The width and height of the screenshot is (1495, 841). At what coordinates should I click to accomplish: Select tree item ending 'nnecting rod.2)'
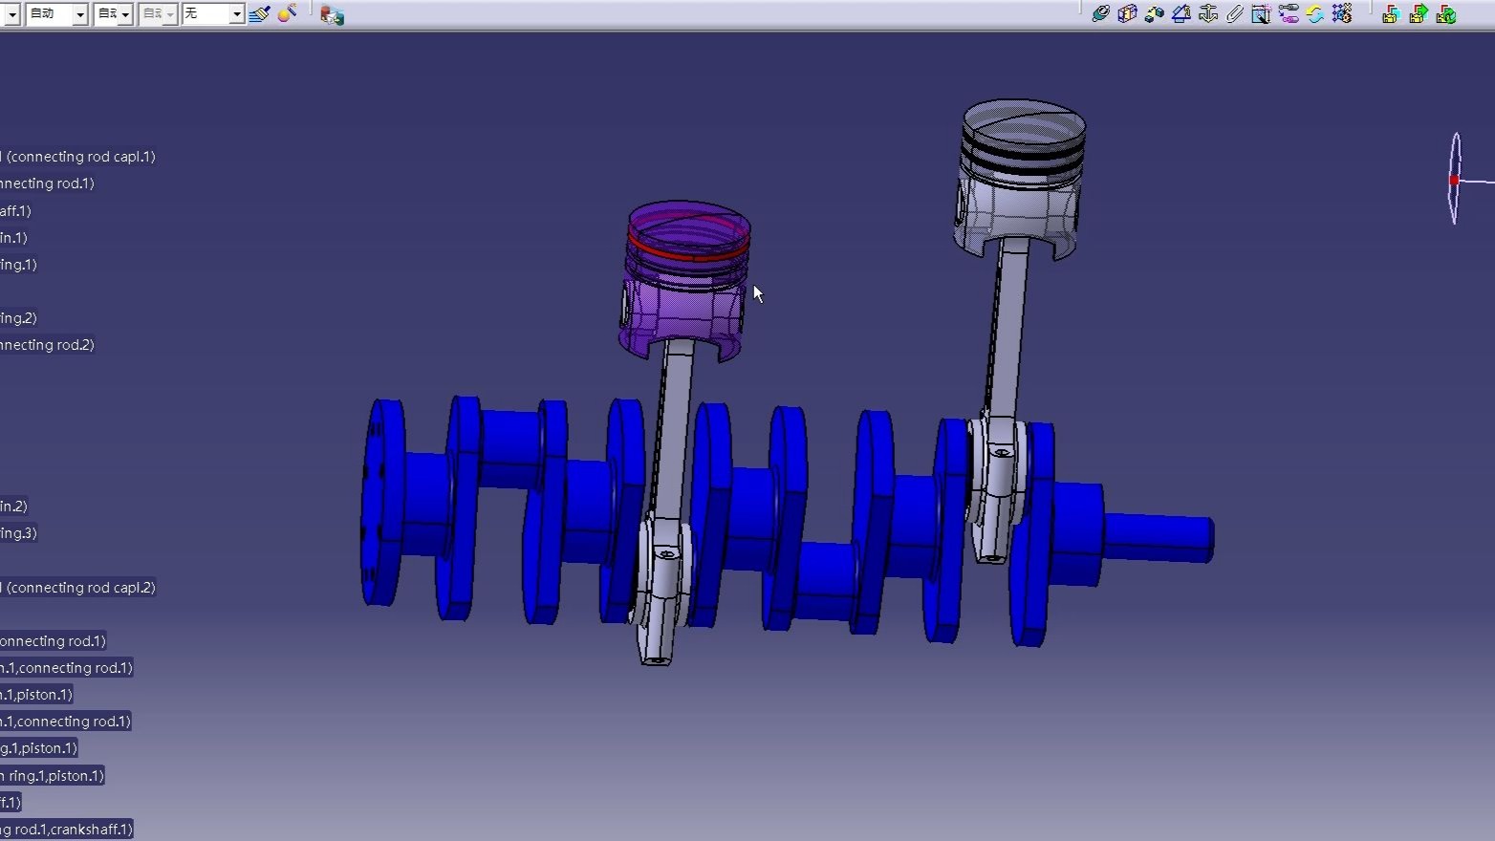tap(47, 344)
